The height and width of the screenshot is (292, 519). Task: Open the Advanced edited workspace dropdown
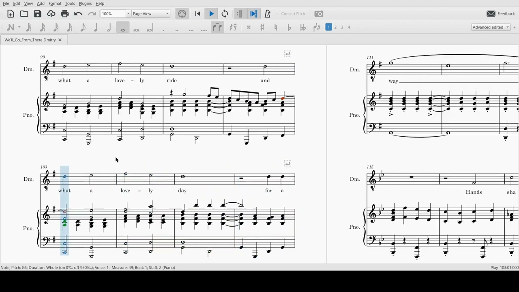[x=491, y=27]
